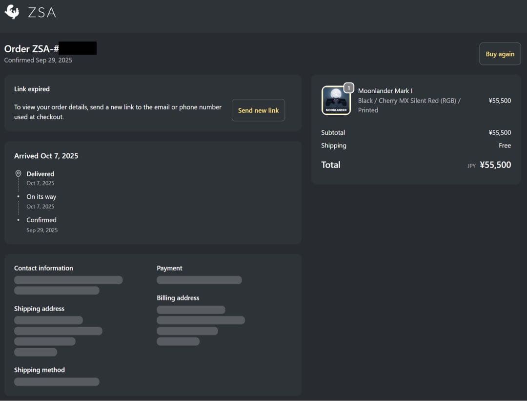Screen dimensions: 527x401
Task: Click the Moonlander Mark I product name
Action: 385,91
